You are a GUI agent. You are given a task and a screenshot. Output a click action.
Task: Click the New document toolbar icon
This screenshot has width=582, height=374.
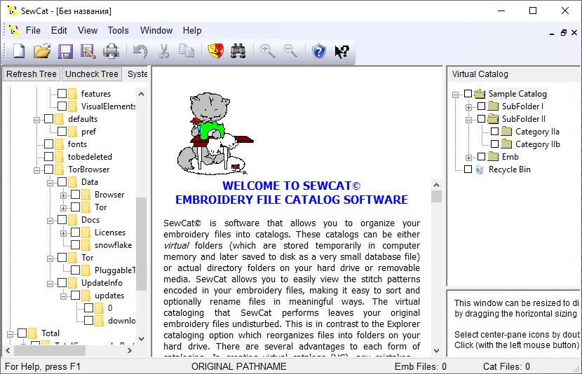18,51
